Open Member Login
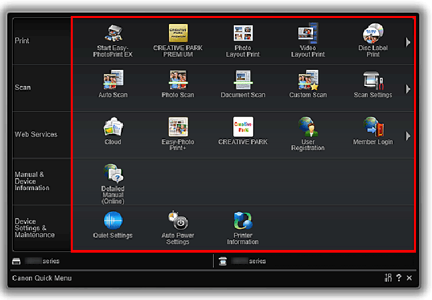Viewport: 432px width, 300px height. click(x=373, y=131)
